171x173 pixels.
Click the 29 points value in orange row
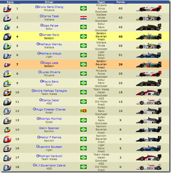120,65
